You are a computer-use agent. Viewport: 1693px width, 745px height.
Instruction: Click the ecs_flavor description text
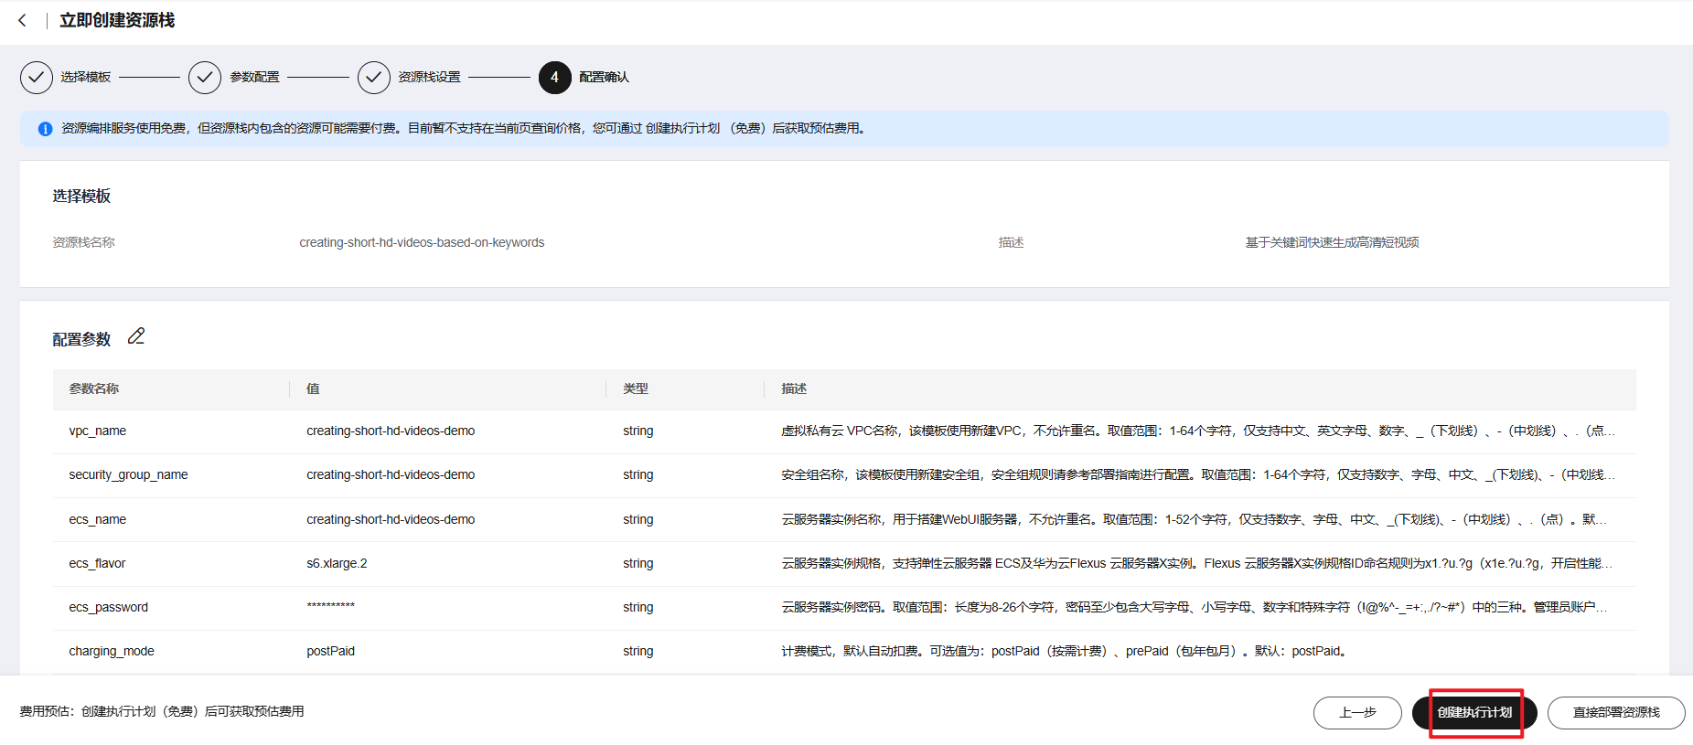point(1197,564)
